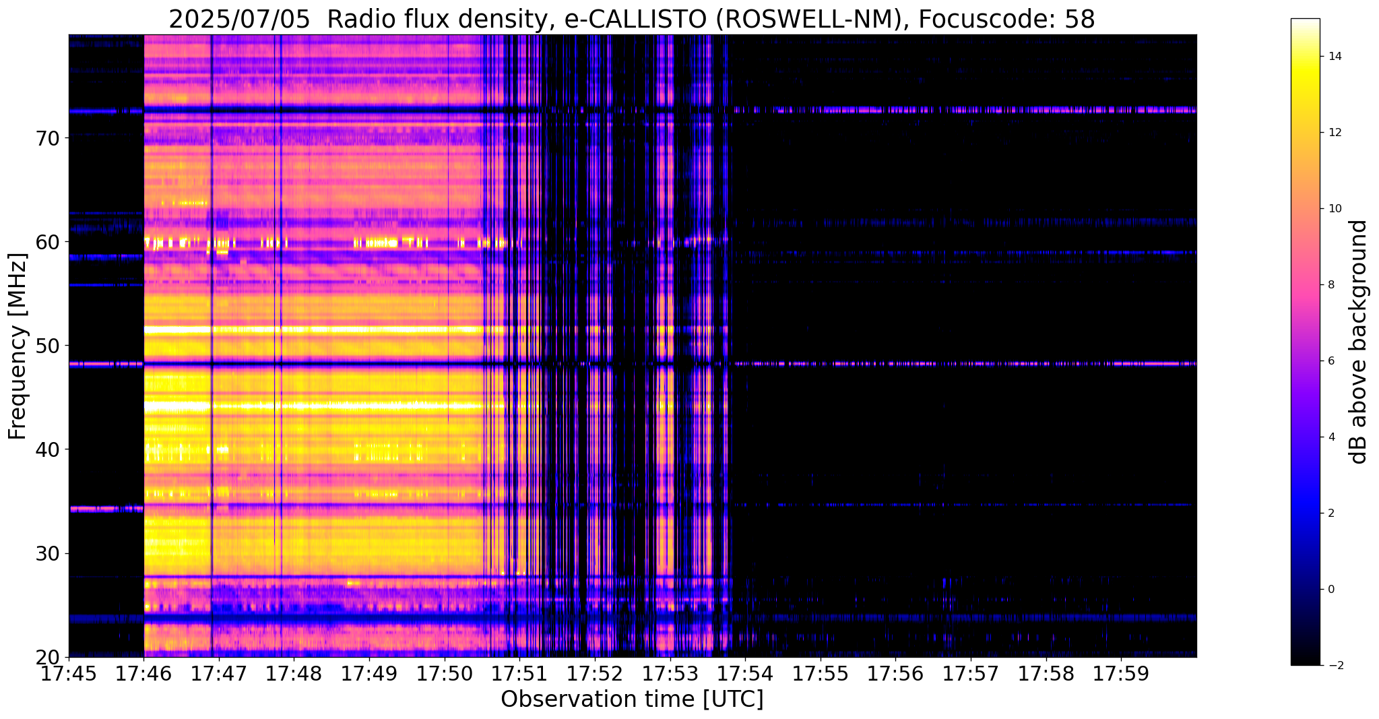The width and height of the screenshot is (1379, 719).
Task: Click the pink section of the colorbar near 8
Action: coord(1305,285)
